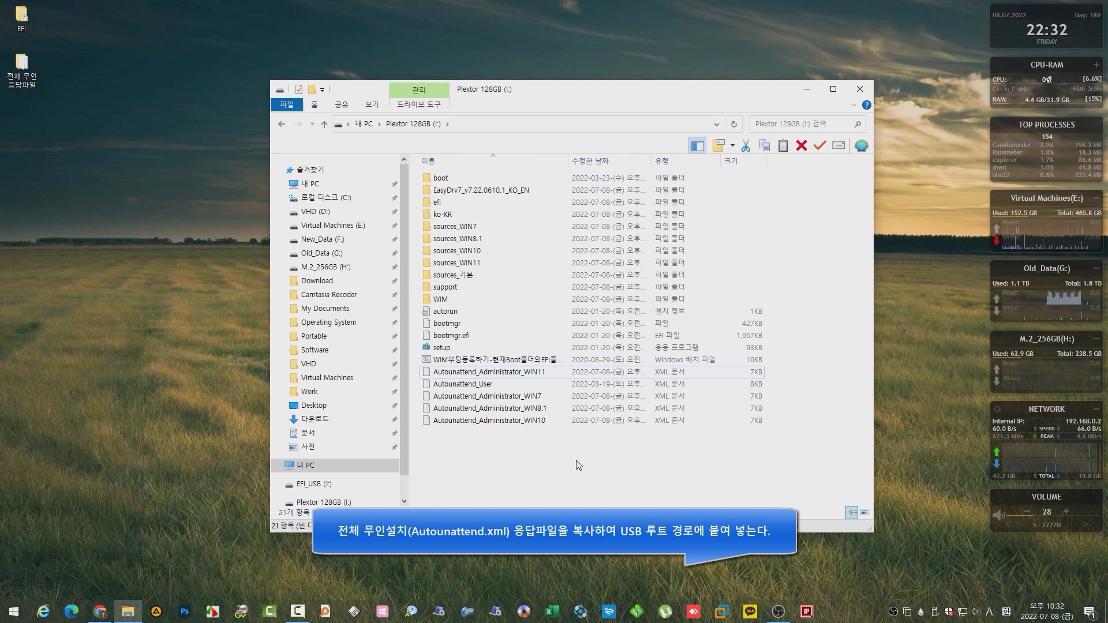Open the folder options toolbar icon
The height and width of the screenshot is (623, 1108).
click(718, 146)
